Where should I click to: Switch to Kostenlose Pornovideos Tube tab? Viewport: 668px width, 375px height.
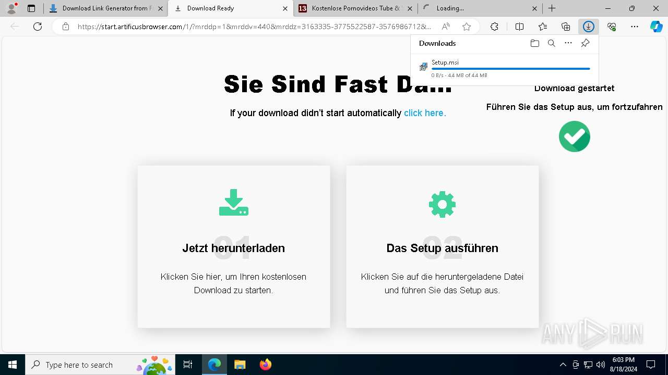tap(355, 8)
